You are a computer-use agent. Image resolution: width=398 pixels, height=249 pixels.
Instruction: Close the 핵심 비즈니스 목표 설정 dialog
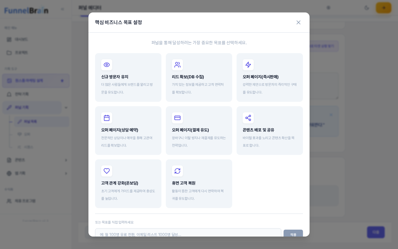click(298, 22)
